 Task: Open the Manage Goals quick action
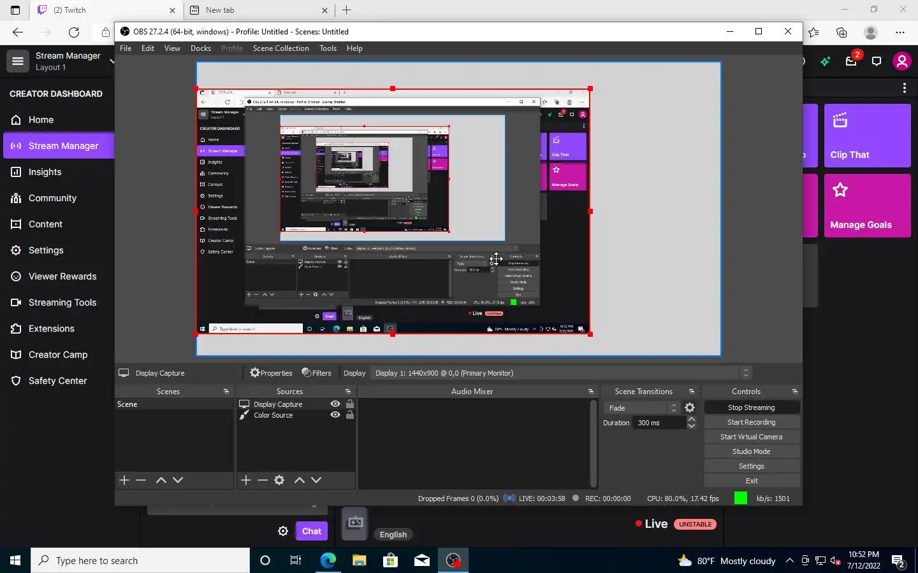tap(868, 206)
